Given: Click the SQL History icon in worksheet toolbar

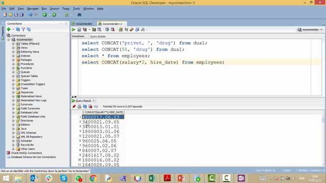Looking at the screenshot, I should (137, 29).
